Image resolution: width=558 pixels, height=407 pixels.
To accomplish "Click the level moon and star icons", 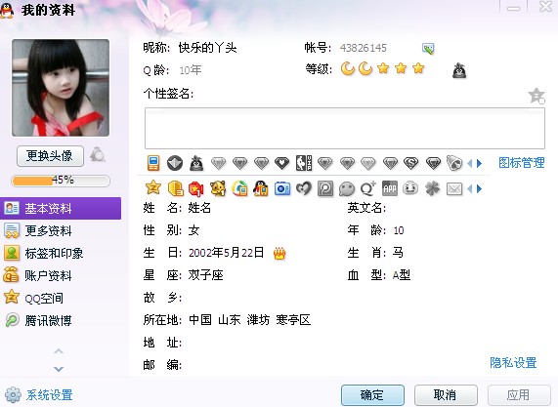I will click(382, 68).
